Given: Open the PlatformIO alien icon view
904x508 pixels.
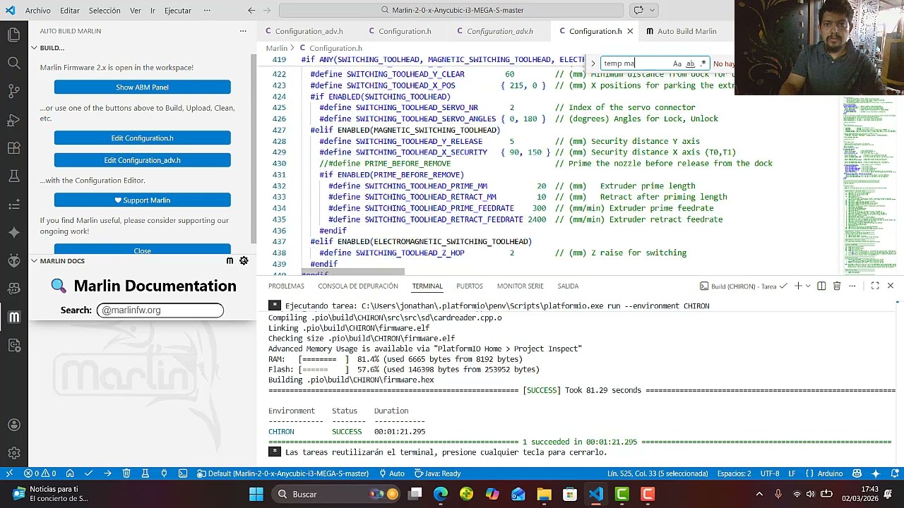Looking at the screenshot, I should (14, 260).
